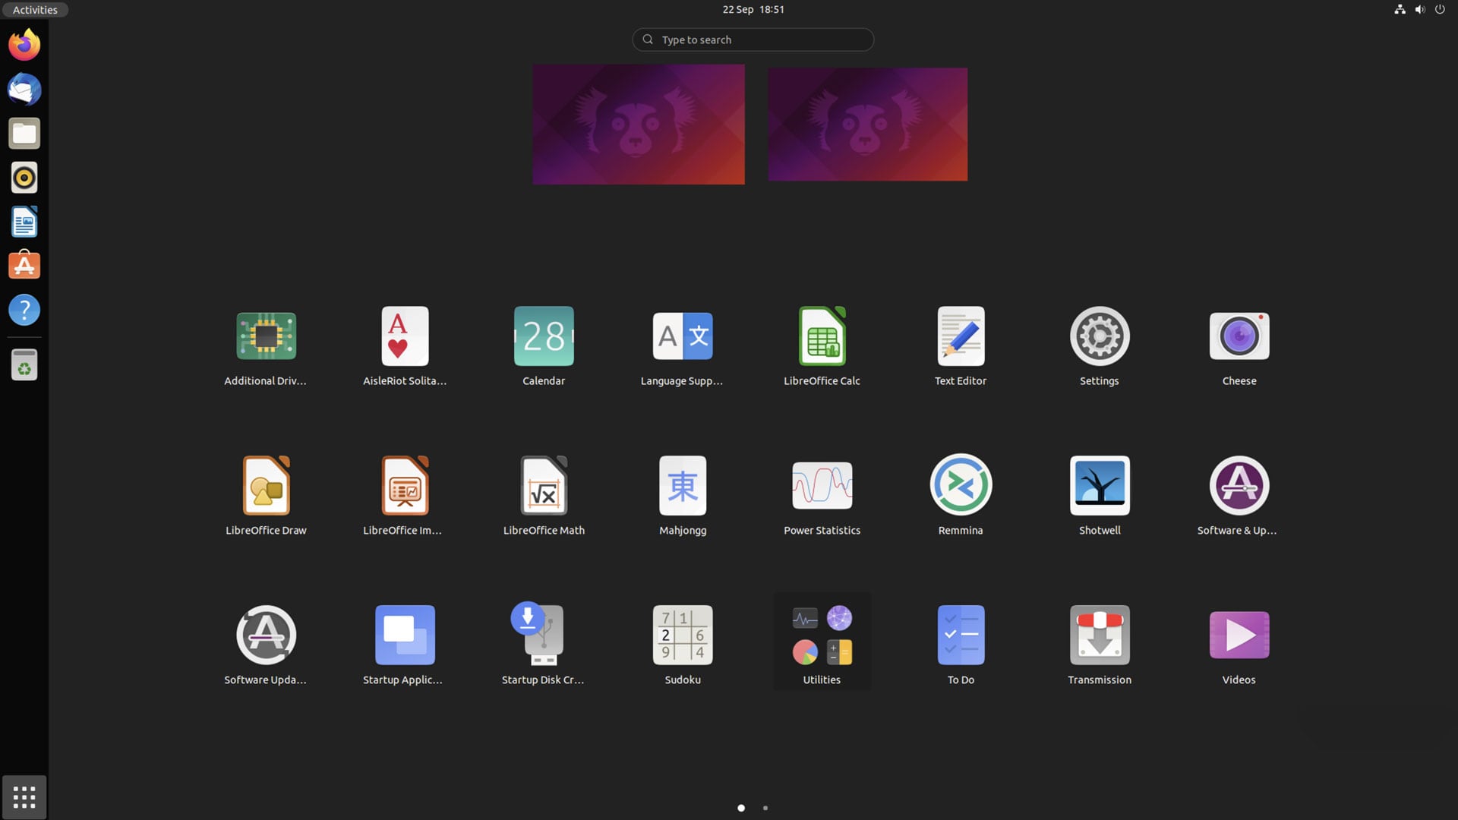This screenshot has width=1458, height=820.
Task: Switch to the second workspace thumbnail
Action: point(867,124)
